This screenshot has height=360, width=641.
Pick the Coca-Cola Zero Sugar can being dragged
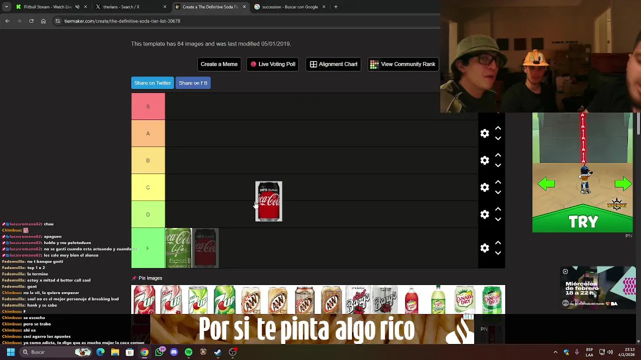[269, 201]
